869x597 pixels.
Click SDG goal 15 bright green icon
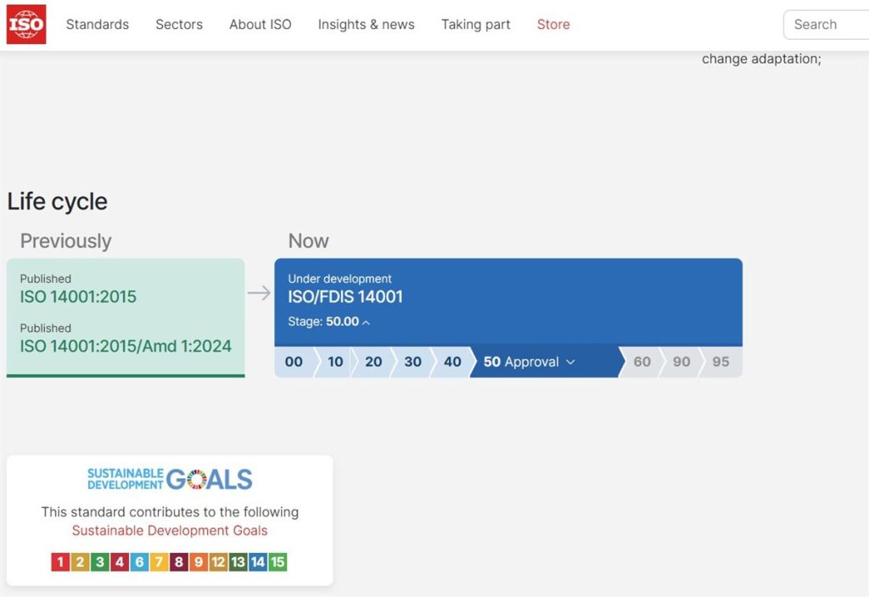coord(278,561)
